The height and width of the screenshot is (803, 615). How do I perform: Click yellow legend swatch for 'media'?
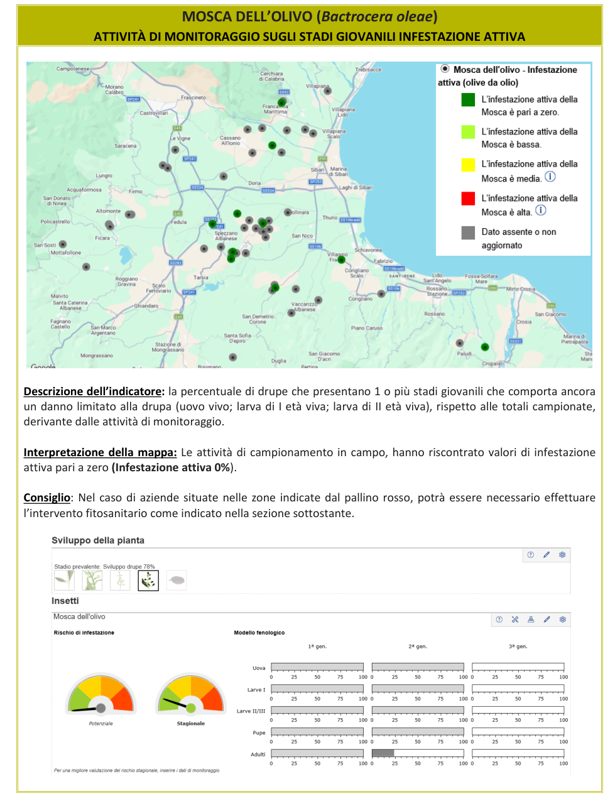coord(468,165)
